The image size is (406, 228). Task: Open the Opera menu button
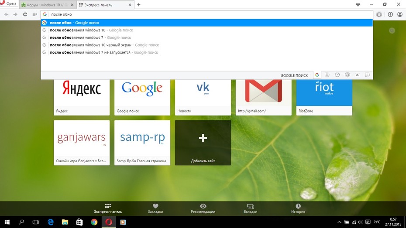pyautogui.click(x=9, y=3)
